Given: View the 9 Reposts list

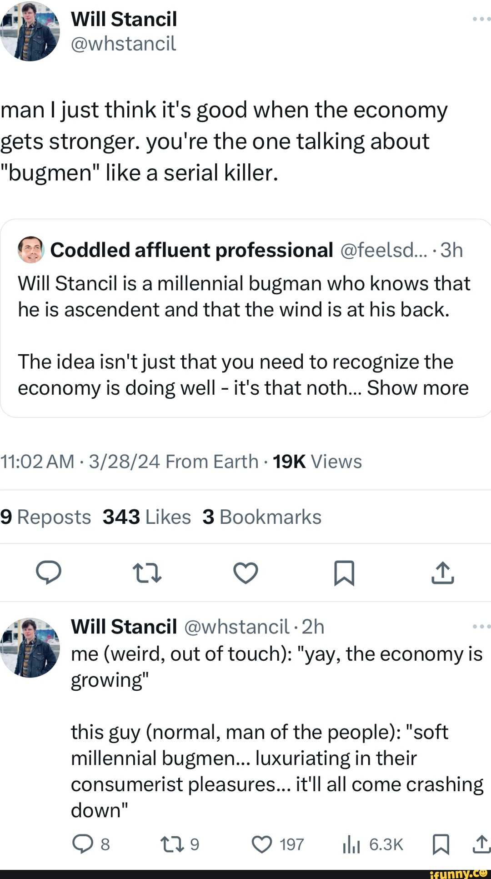Looking at the screenshot, I should (x=45, y=517).
